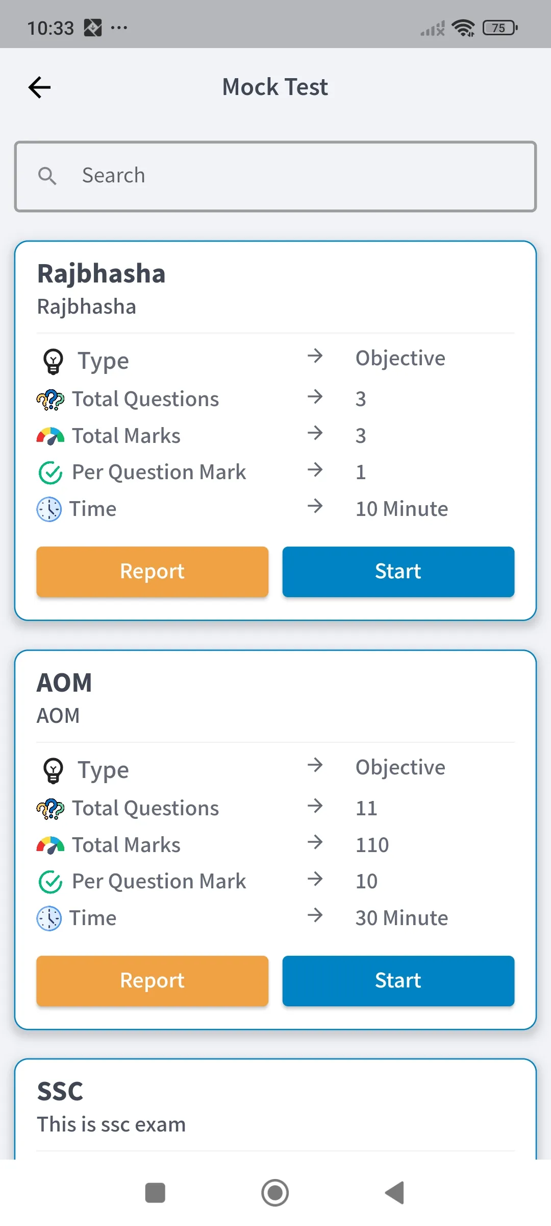Image resolution: width=551 pixels, height=1226 pixels.
Task: Tap the Total Marks gauge icon in Rajbhasha card
Action: [x=50, y=436]
